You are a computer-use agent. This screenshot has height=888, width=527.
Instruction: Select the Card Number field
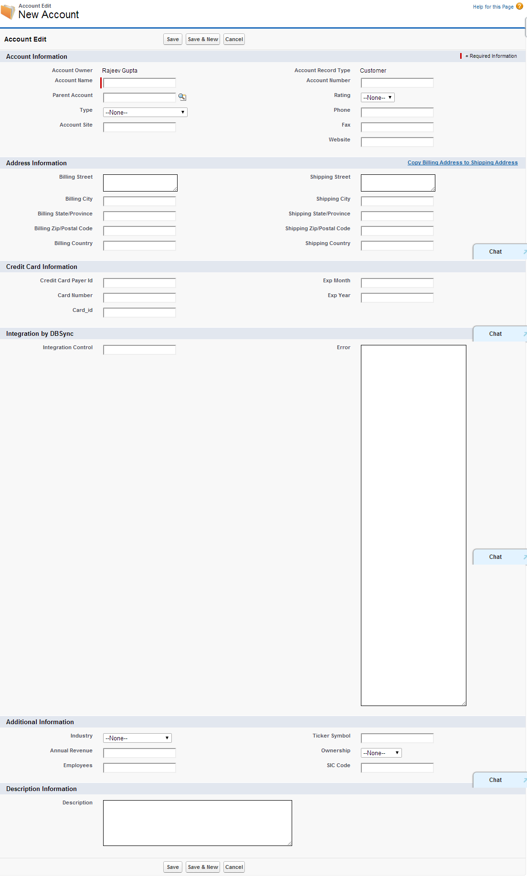[139, 298]
